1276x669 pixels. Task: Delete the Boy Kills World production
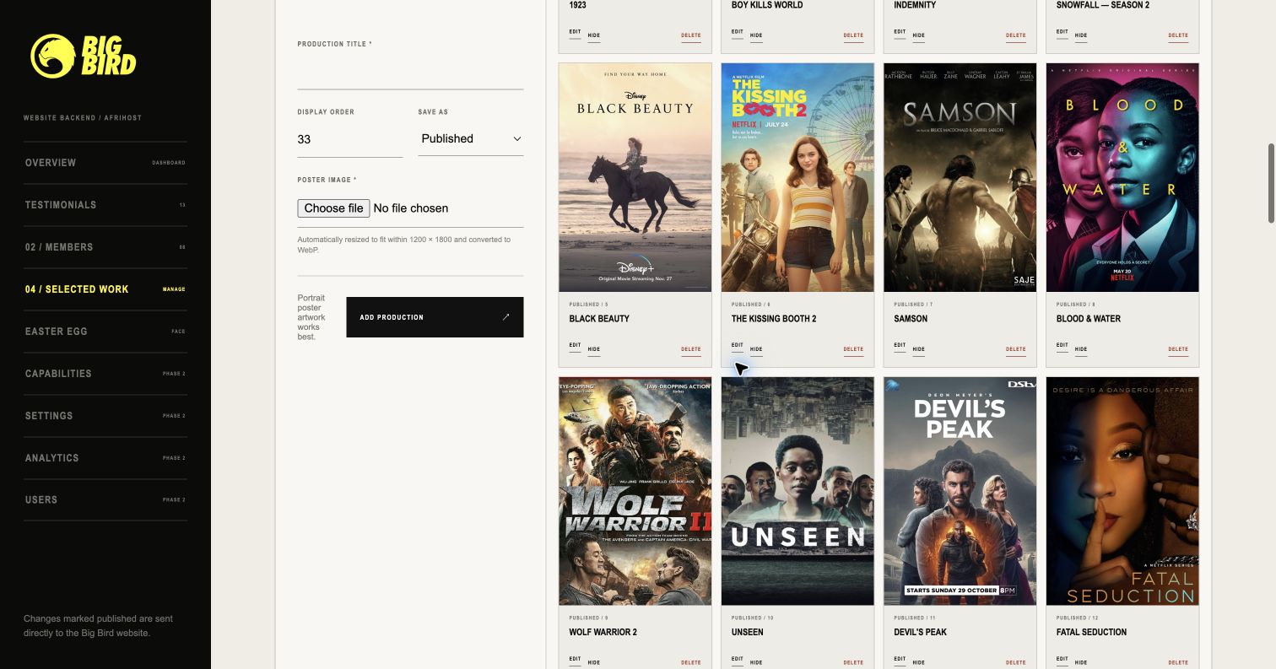(853, 35)
